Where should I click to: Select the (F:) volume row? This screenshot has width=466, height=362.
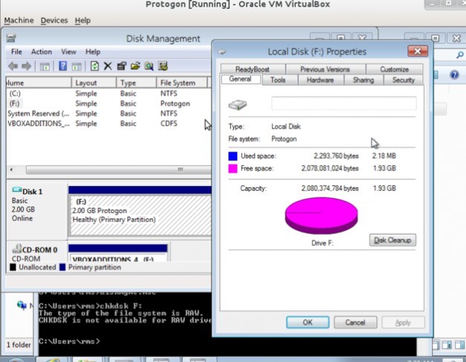[x=108, y=104]
